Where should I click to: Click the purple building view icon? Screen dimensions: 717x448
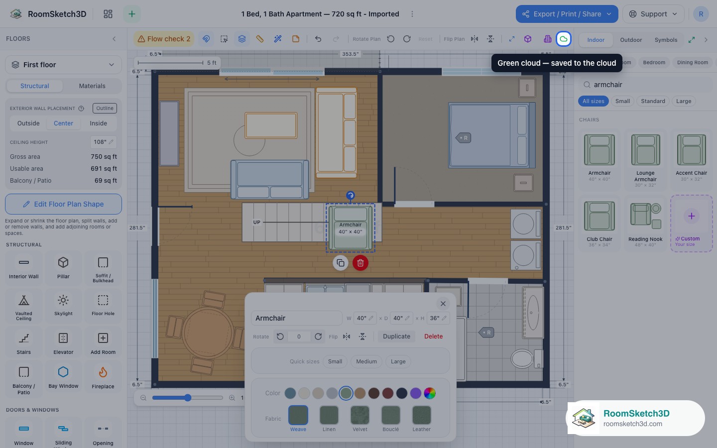click(547, 39)
